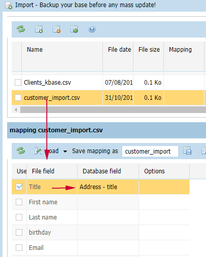Click the save mapping icon
This screenshot has width=206, height=257.
[x=187, y=151]
